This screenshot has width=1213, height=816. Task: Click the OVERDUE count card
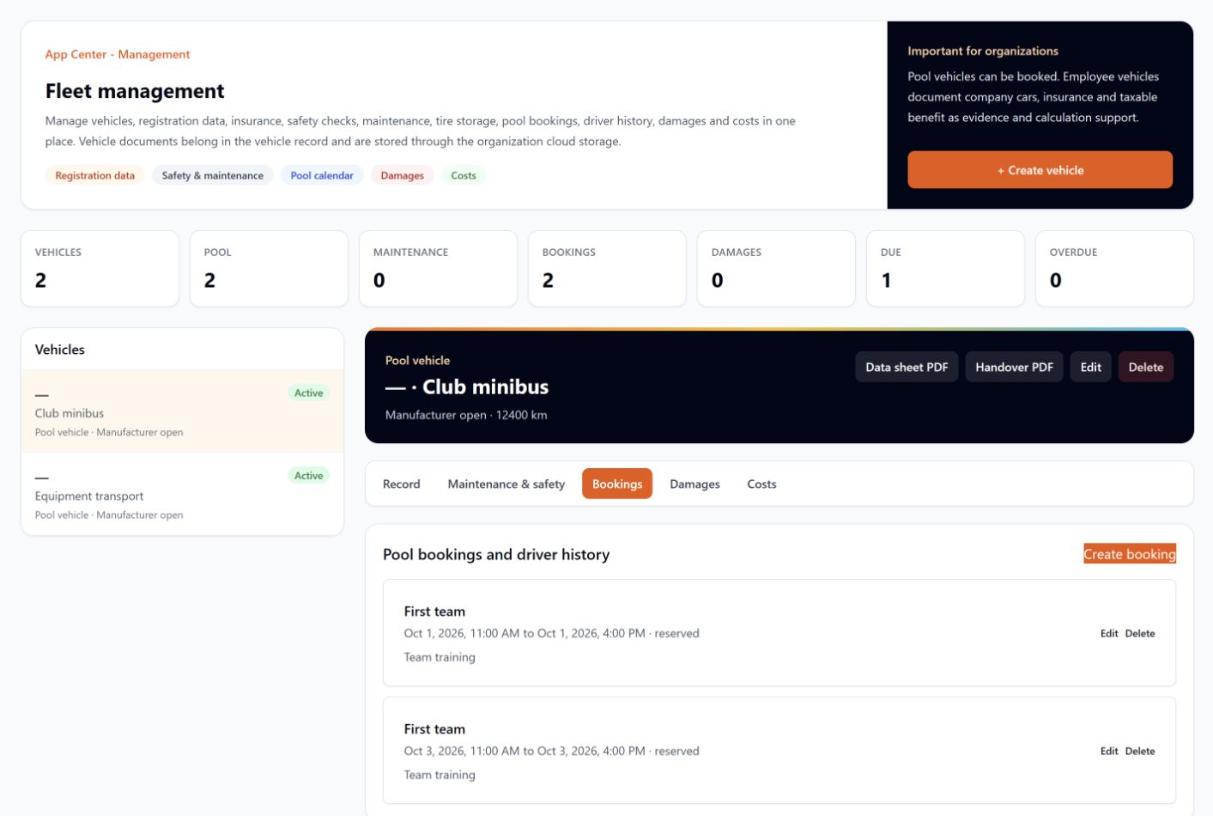(x=1114, y=268)
